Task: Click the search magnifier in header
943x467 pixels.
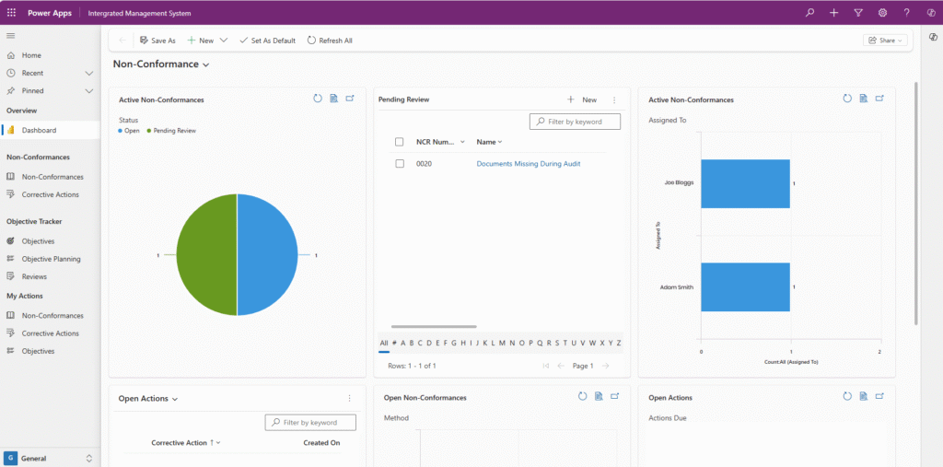Action: [x=809, y=13]
